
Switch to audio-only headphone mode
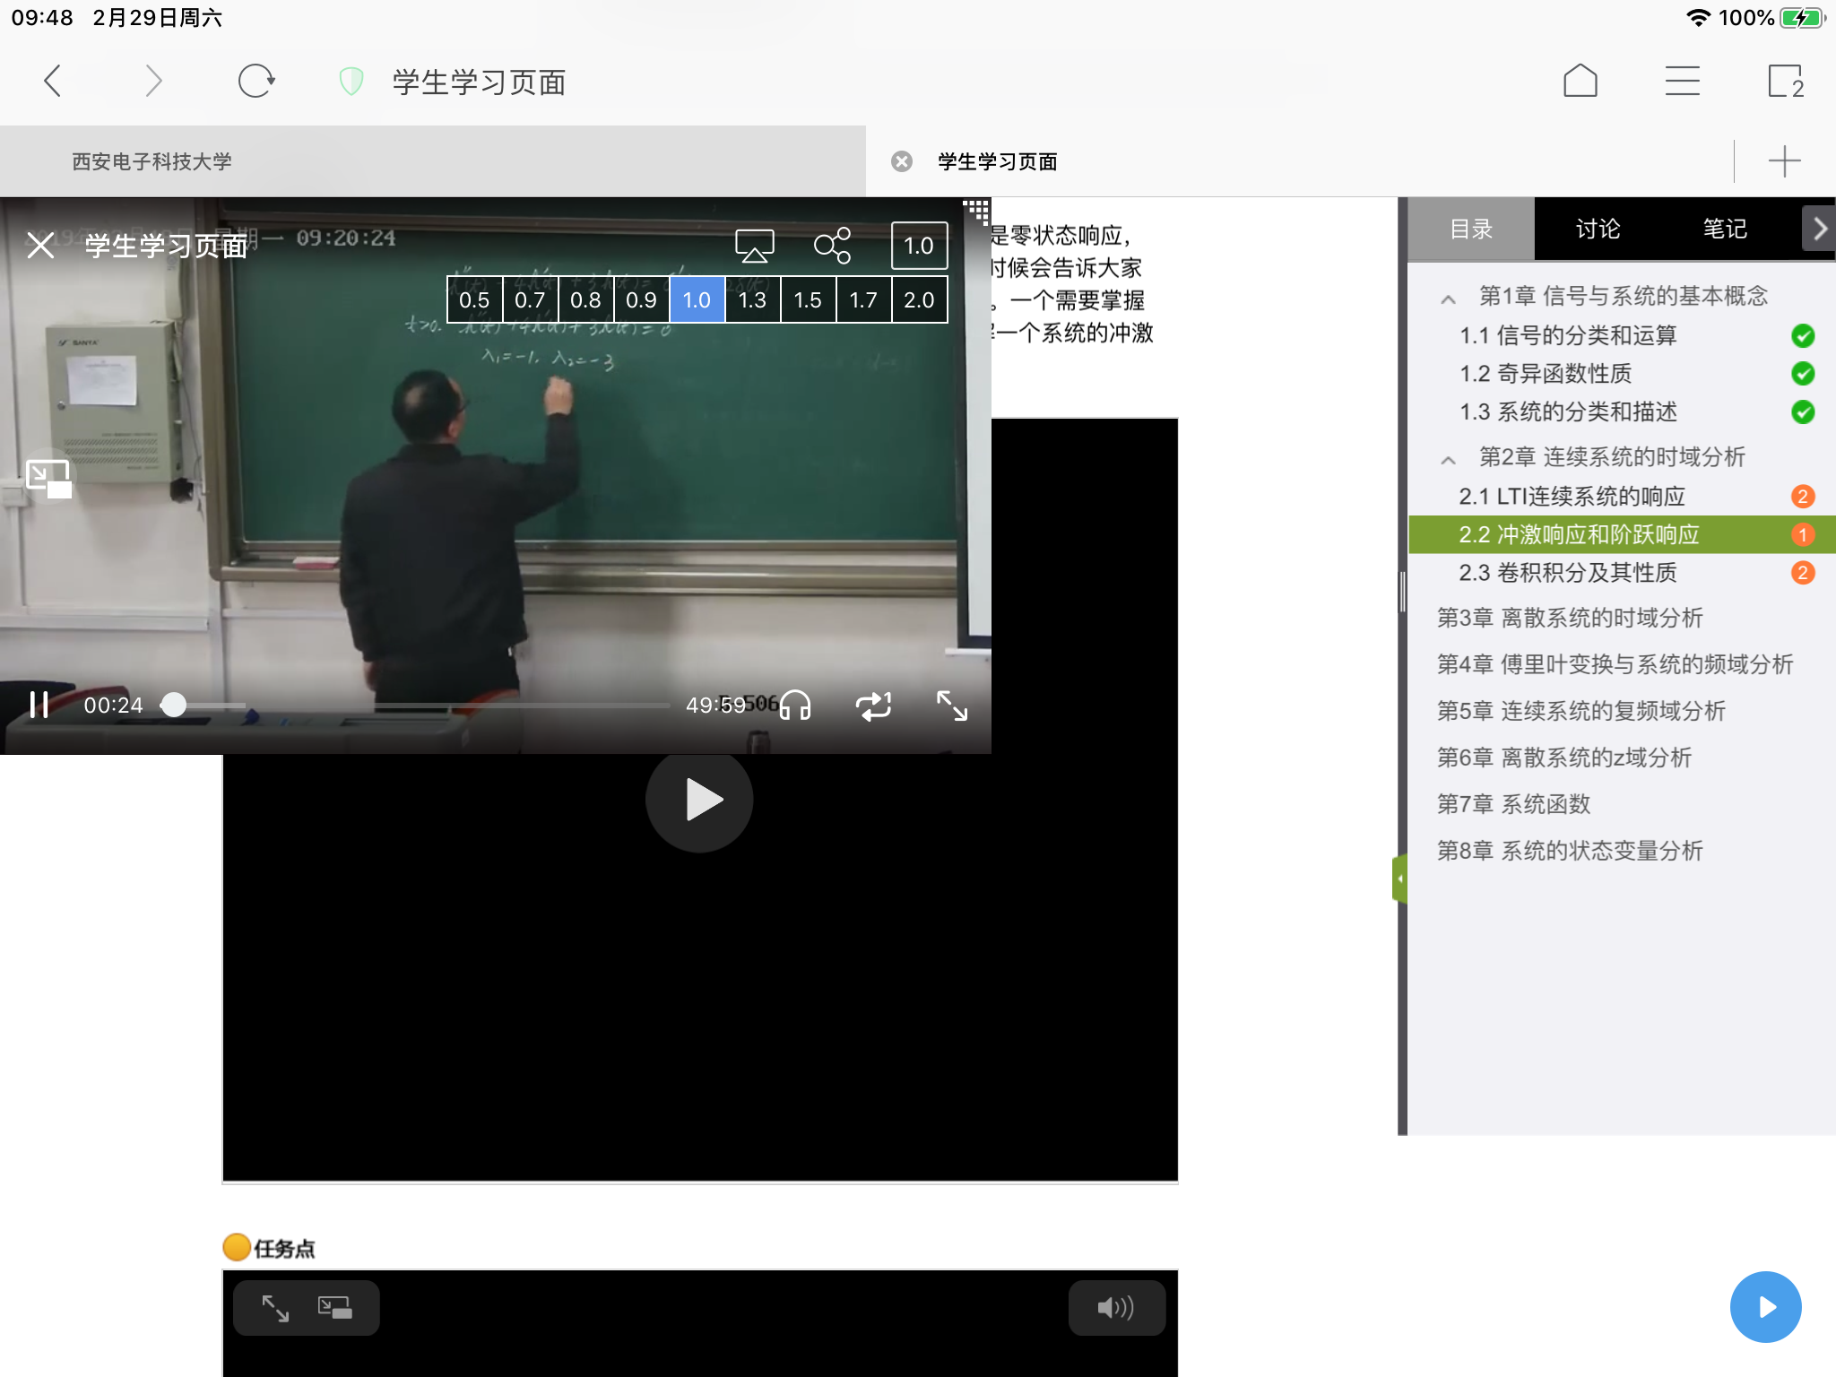point(795,706)
